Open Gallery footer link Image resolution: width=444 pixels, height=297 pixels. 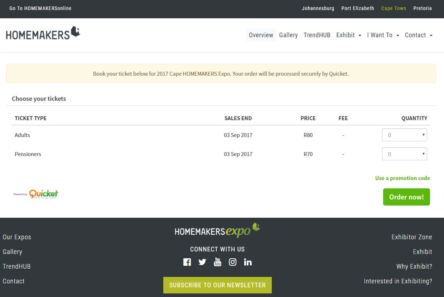(x=13, y=252)
